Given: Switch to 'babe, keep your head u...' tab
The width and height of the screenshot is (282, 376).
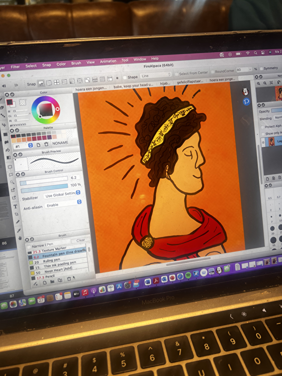Looking at the screenshot, I should coord(133,86).
